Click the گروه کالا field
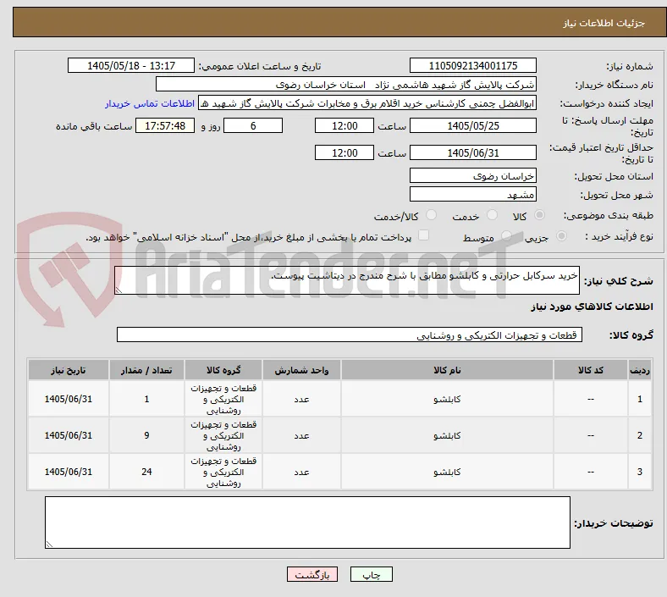This screenshot has width=667, height=597. [350, 334]
